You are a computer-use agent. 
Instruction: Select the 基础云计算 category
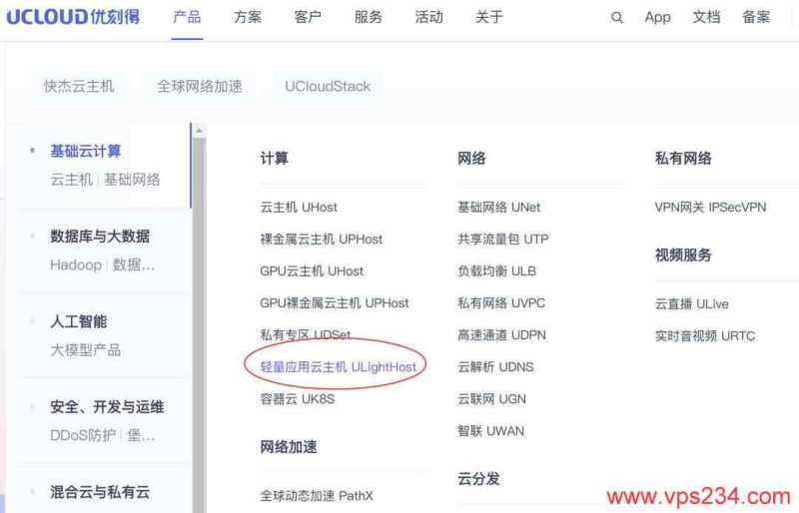click(x=86, y=151)
